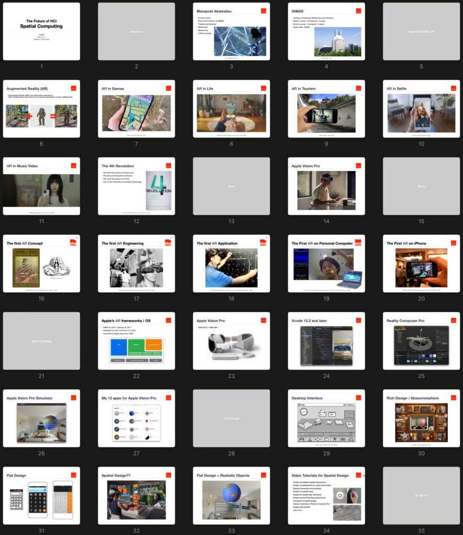Select the 'AR in Selfie' slide

(x=421, y=109)
